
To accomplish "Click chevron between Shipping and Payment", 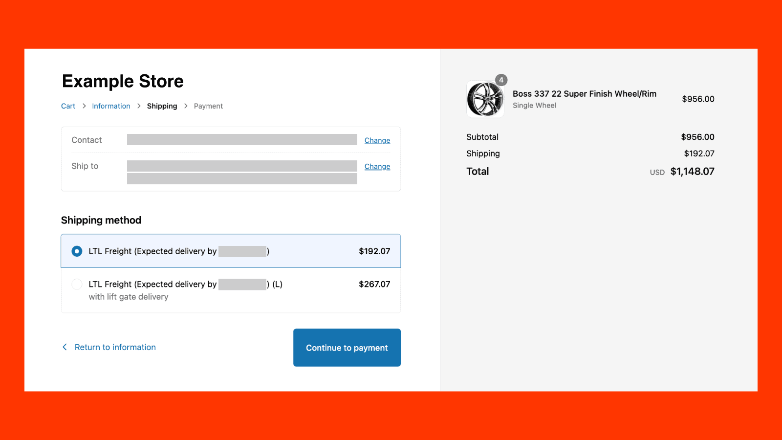I will (186, 106).
